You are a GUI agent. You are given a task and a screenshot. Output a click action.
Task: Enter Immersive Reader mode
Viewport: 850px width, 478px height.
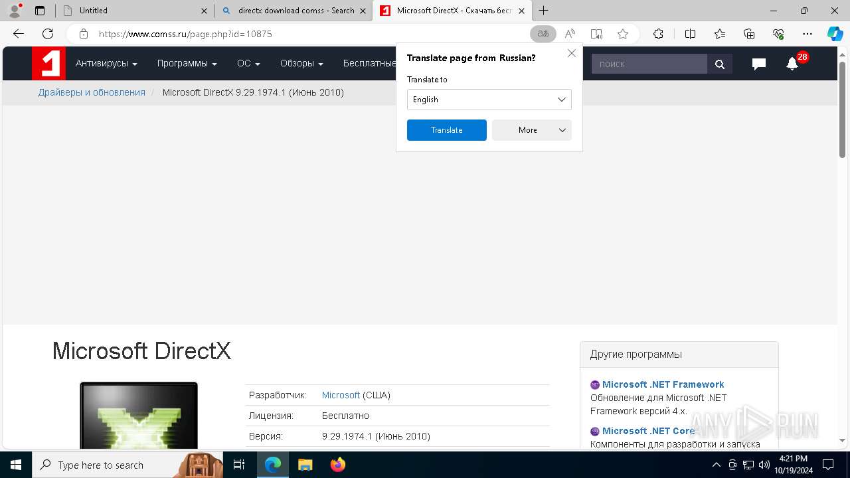pos(596,34)
